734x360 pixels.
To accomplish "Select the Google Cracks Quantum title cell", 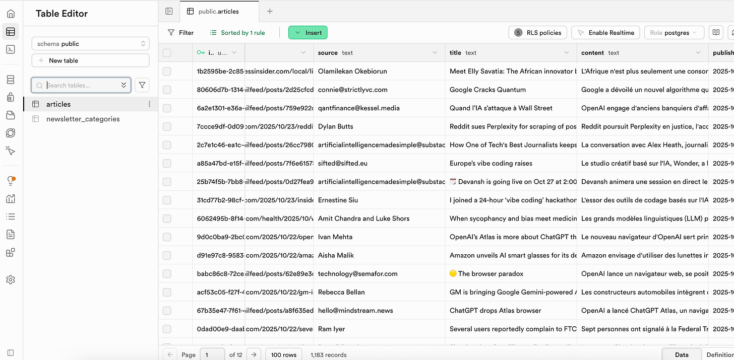I will coord(511,90).
